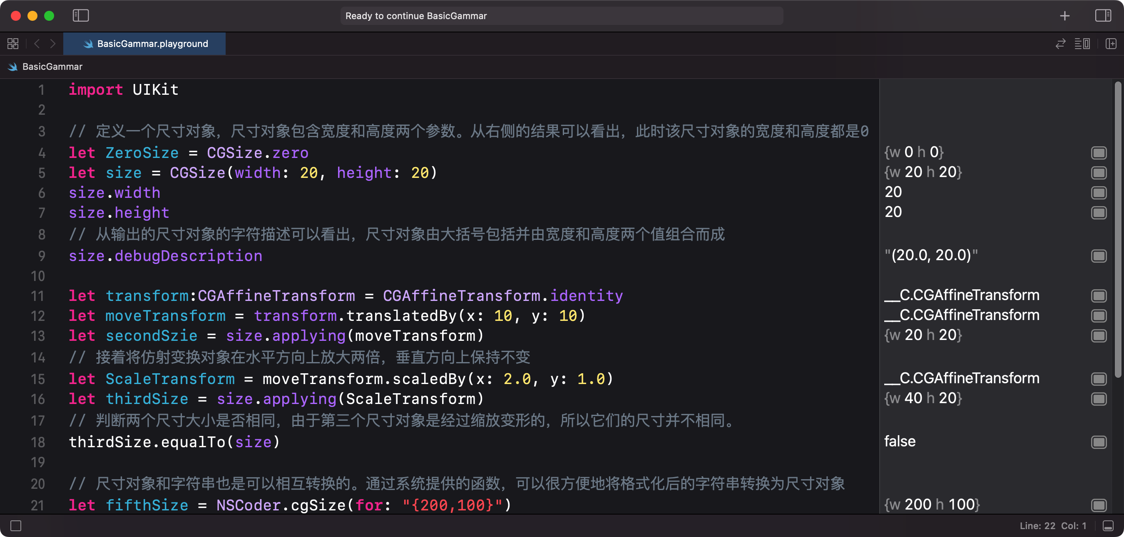Add a new editor tab with plus

(1064, 16)
